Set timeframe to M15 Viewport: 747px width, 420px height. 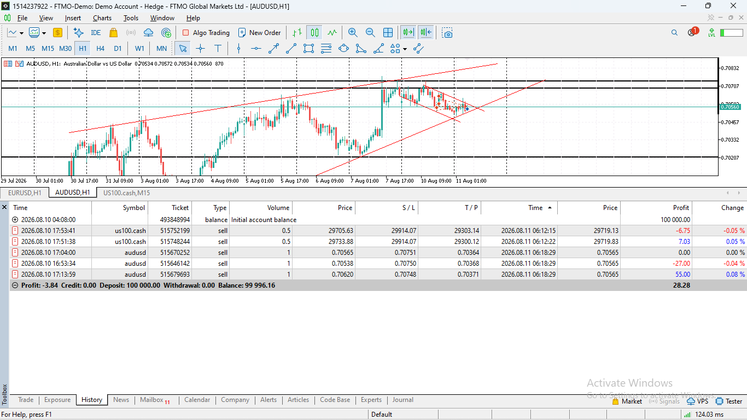[x=48, y=49]
